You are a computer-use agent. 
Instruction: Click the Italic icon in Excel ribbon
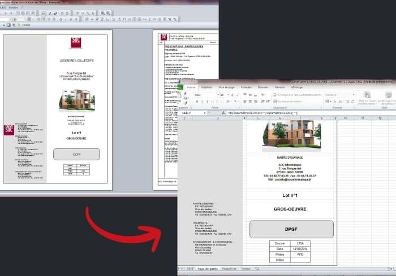[x=200, y=102]
